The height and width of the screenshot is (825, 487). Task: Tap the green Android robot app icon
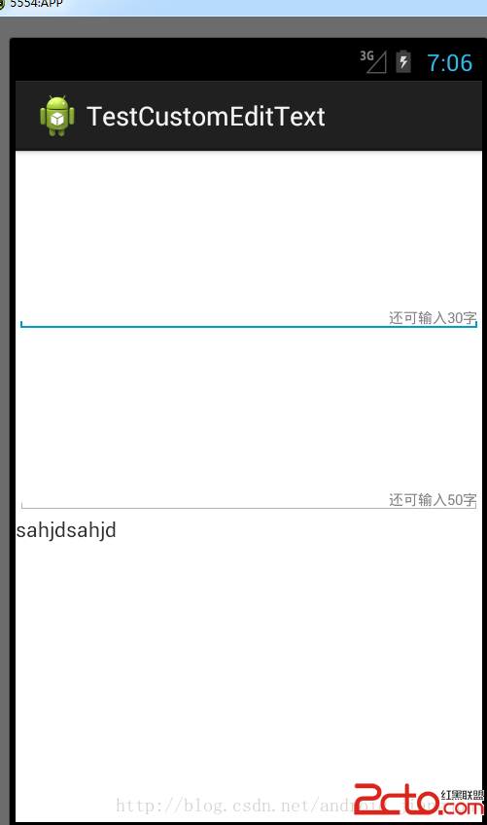pyautogui.click(x=56, y=116)
